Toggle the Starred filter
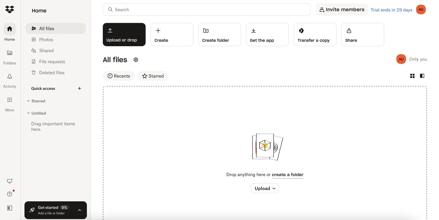 (153, 76)
